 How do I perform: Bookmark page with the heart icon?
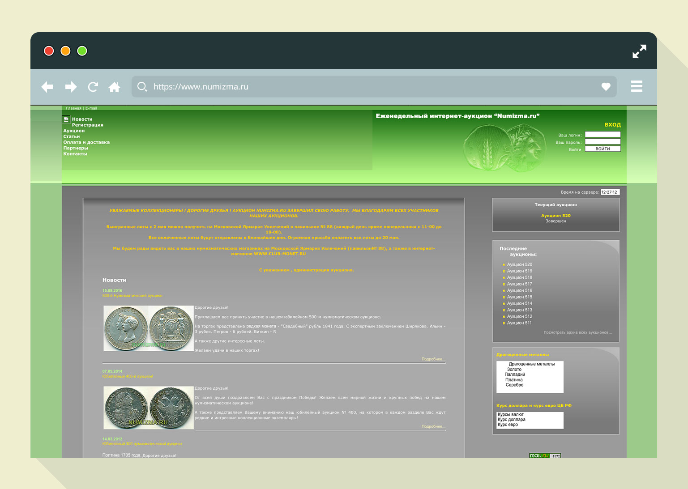click(606, 87)
